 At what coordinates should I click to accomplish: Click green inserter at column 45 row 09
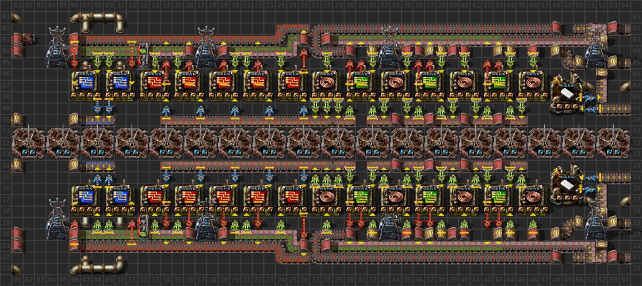[x=521, y=108]
